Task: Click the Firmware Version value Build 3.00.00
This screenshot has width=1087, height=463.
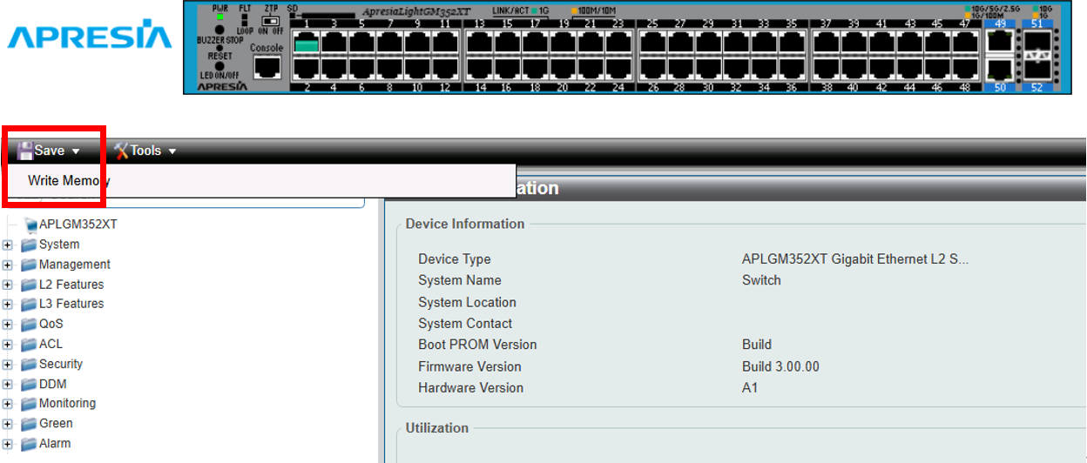Action: pos(780,366)
